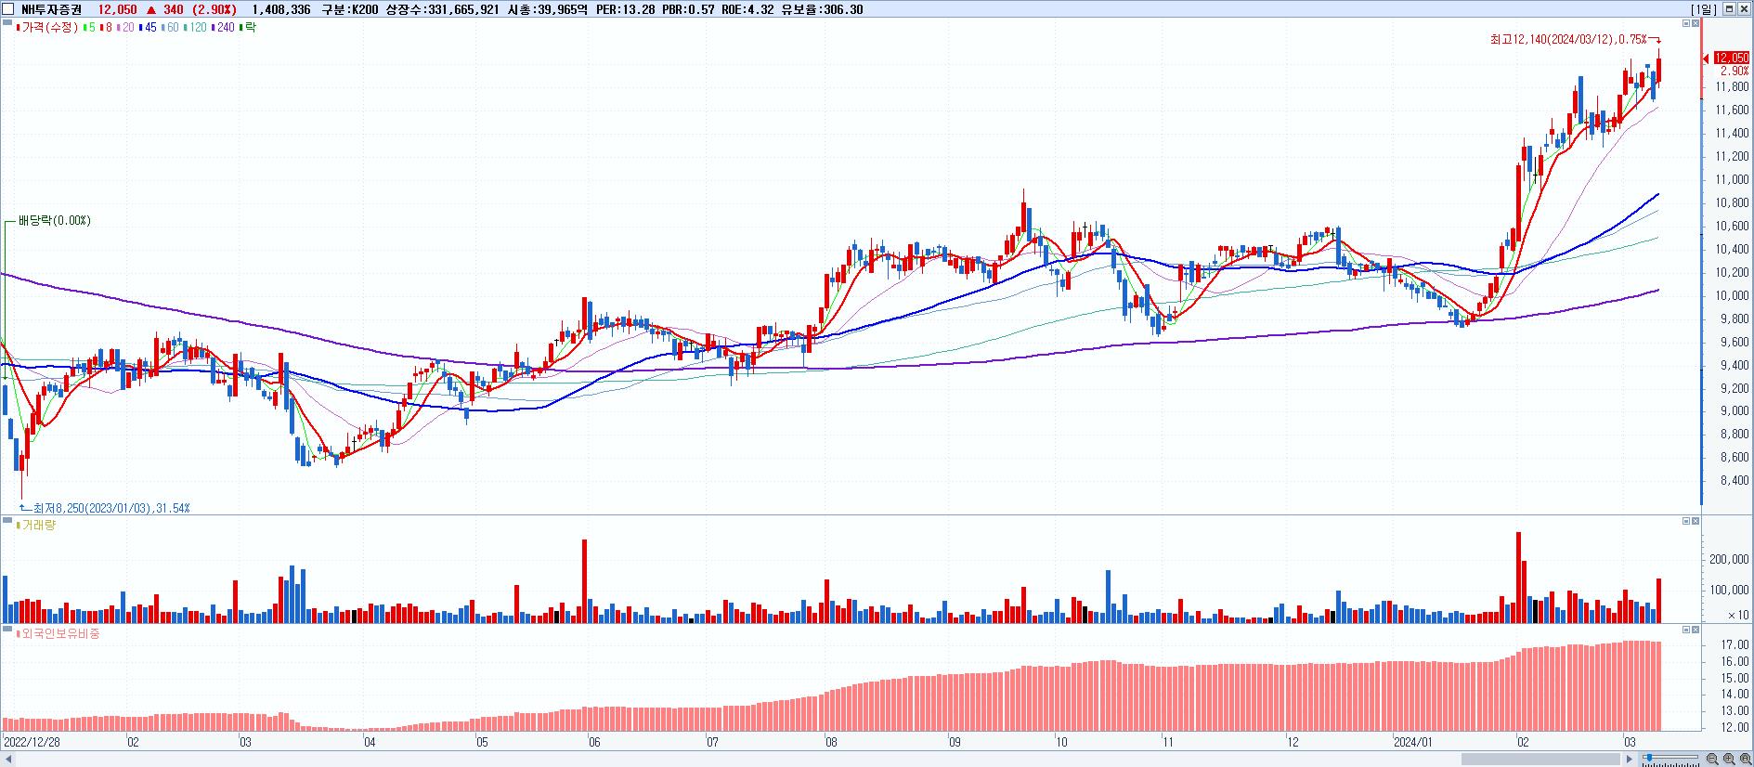Click the 200,000 volume axis label
Image resolution: width=1754 pixels, height=767 pixels.
(x=1730, y=560)
